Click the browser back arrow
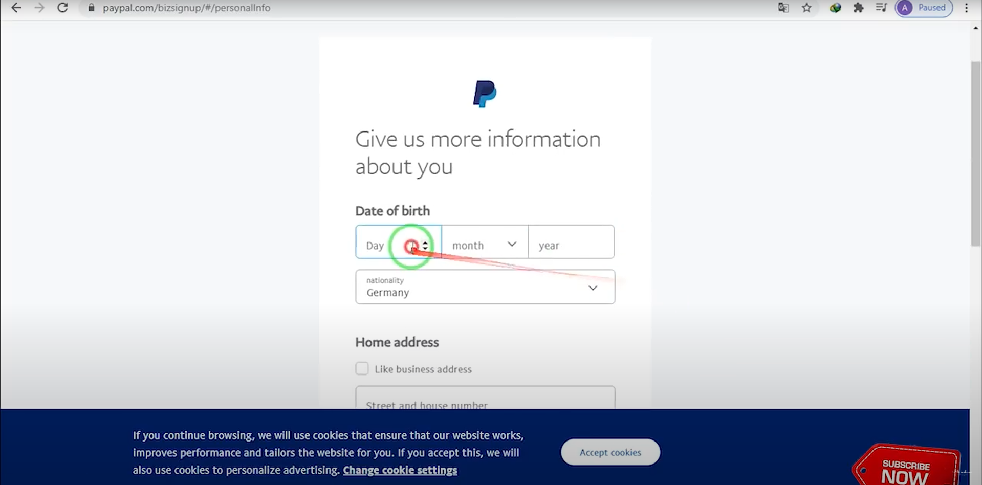The height and width of the screenshot is (485, 982). pos(16,8)
